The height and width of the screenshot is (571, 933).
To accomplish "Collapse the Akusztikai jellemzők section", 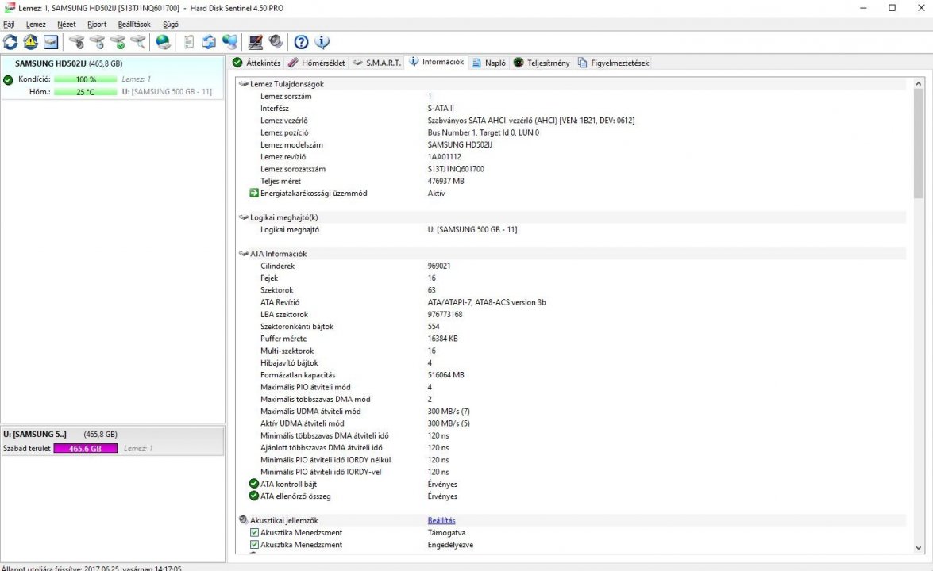I will pos(243,520).
